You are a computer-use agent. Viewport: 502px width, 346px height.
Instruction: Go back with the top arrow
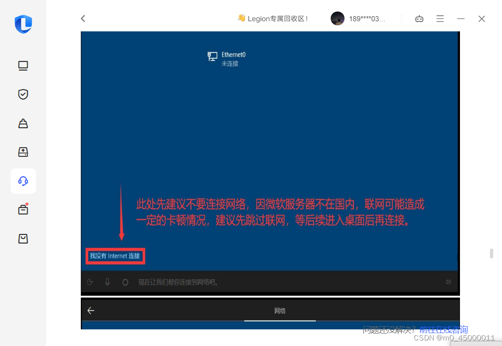coord(83,18)
